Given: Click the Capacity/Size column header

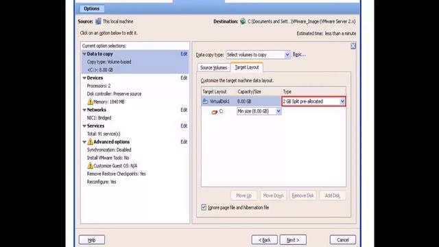Looking at the screenshot, I should point(250,91).
